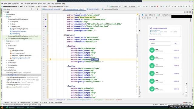Switch to ExpenseViewModel.kt tab
This screenshot has width=194, height=109.
110,9
